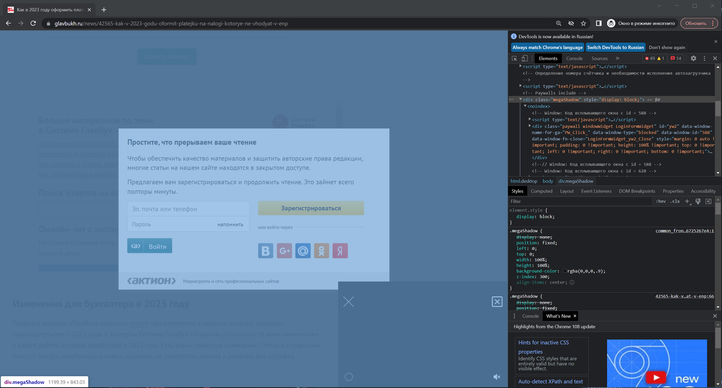Show more DevTools tabs chevron
The image size is (722, 388).
(617, 59)
